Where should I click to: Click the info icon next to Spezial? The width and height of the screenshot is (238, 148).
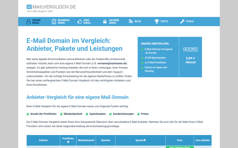(x=144, y=140)
